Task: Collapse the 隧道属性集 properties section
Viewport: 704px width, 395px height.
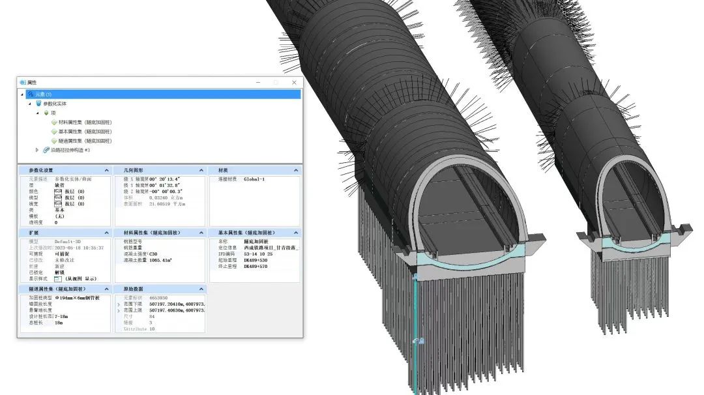Action: point(106,289)
